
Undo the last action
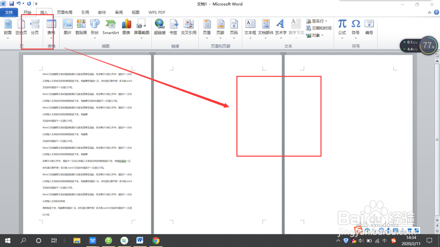[18, 4]
